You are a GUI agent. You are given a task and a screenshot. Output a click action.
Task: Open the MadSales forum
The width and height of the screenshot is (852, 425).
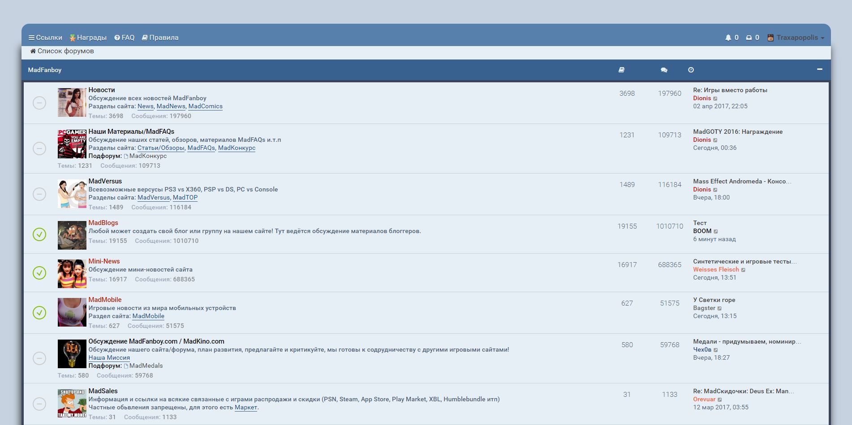[x=103, y=391]
